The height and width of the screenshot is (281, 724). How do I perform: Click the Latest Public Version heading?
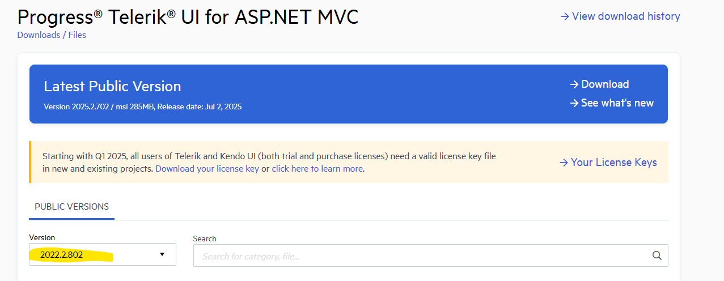pyautogui.click(x=112, y=86)
